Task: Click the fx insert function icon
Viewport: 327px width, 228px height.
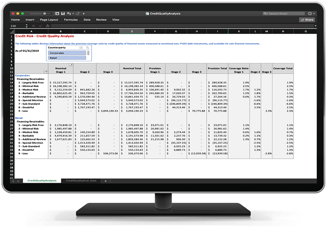Action: 48,26
